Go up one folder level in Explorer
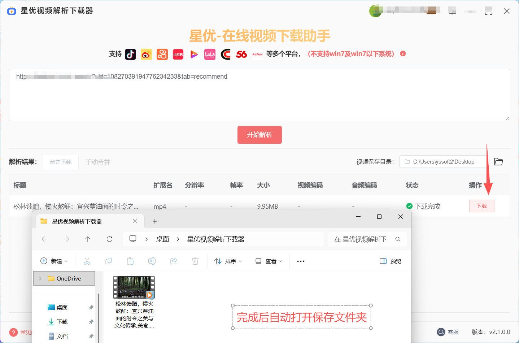The height and width of the screenshot is (343, 519). 88,239
